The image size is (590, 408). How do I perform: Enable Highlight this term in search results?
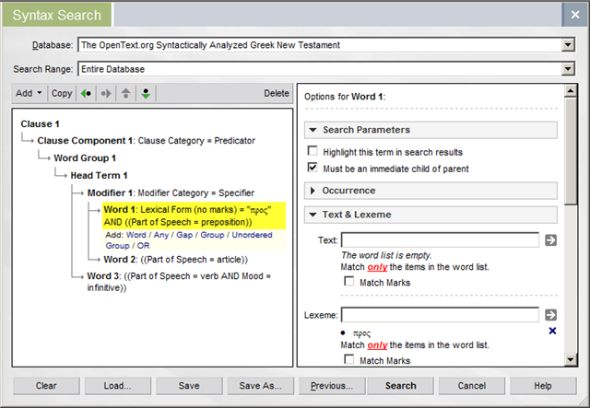point(313,151)
